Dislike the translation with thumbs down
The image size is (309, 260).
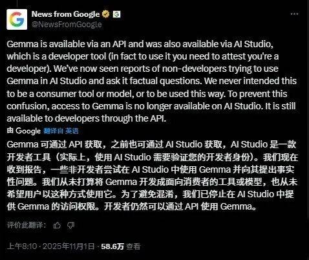(70, 226)
